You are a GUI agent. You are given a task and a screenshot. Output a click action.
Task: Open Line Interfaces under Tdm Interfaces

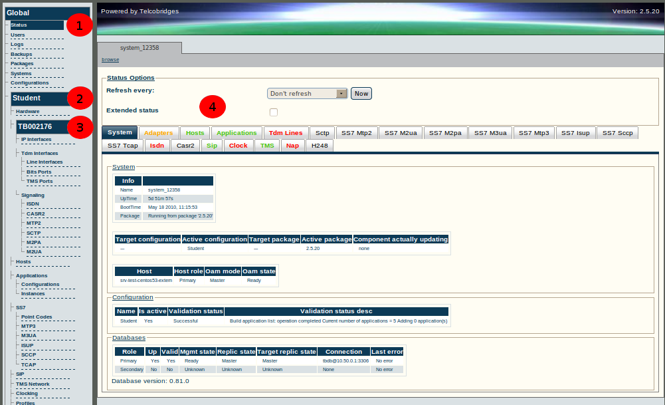click(x=45, y=162)
